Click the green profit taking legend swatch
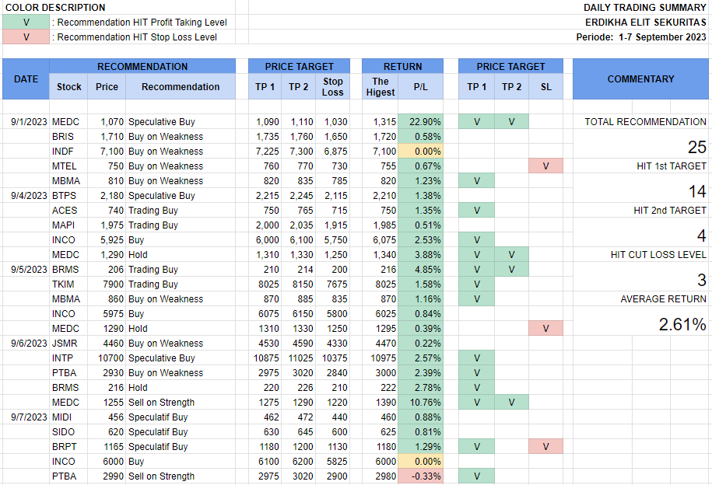Viewport: 712px width, 485px height. pos(26,22)
